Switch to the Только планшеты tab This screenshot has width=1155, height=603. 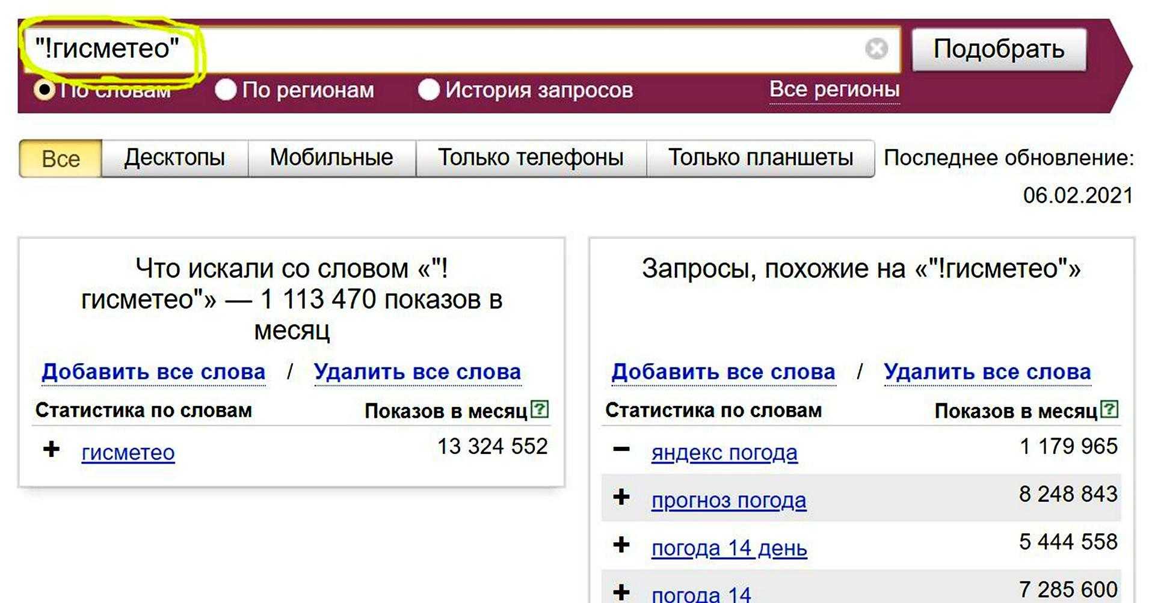(x=760, y=158)
